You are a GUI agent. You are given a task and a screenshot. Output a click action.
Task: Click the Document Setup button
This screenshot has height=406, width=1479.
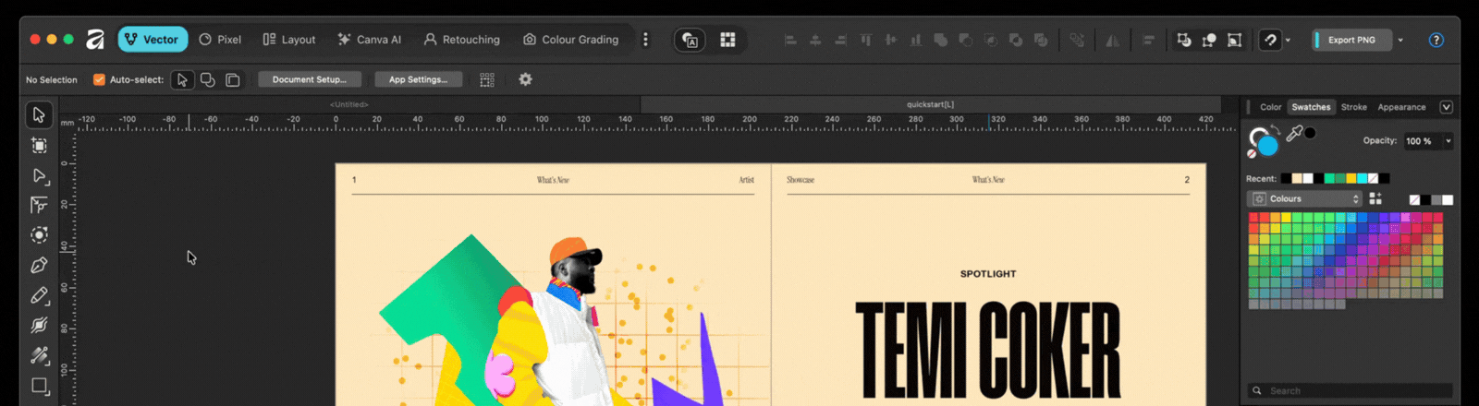tap(309, 79)
